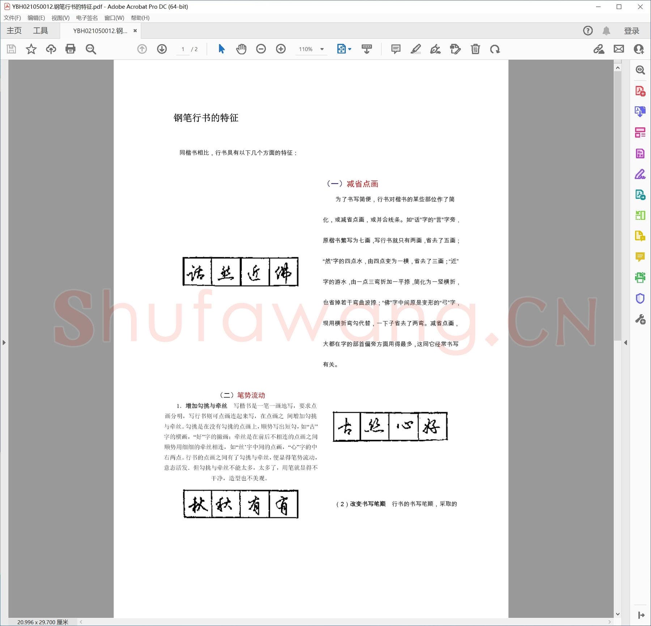
Task: Rotate the page with the rotate icon
Action: [x=495, y=49]
